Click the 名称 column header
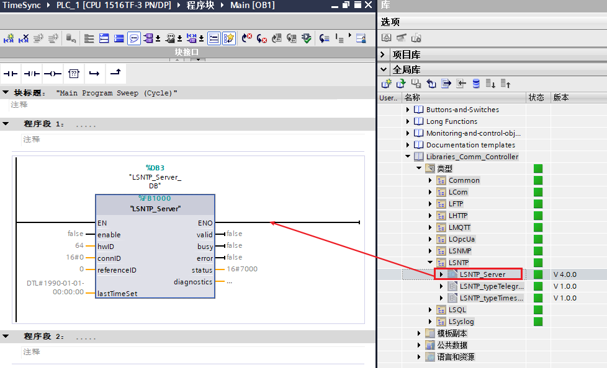Screen dimensions: 607x368 [412, 98]
